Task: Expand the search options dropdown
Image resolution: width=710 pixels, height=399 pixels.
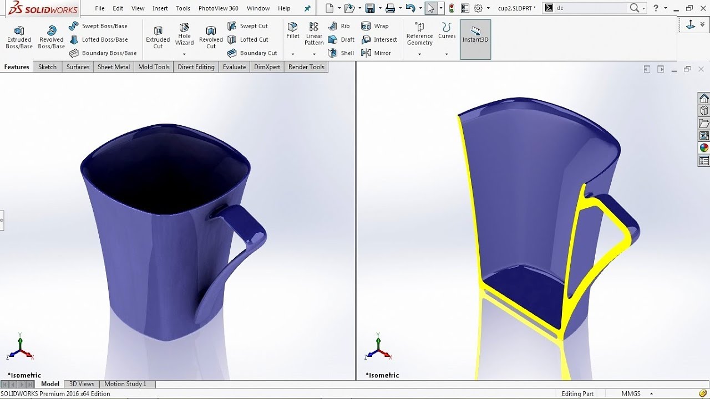Action: (x=643, y=8)
